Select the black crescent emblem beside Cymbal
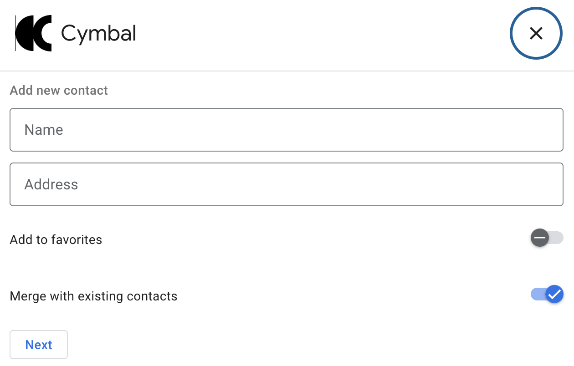The width and height of the screenshot is (574, 366). pyautogui.click(x=34, y=33)
